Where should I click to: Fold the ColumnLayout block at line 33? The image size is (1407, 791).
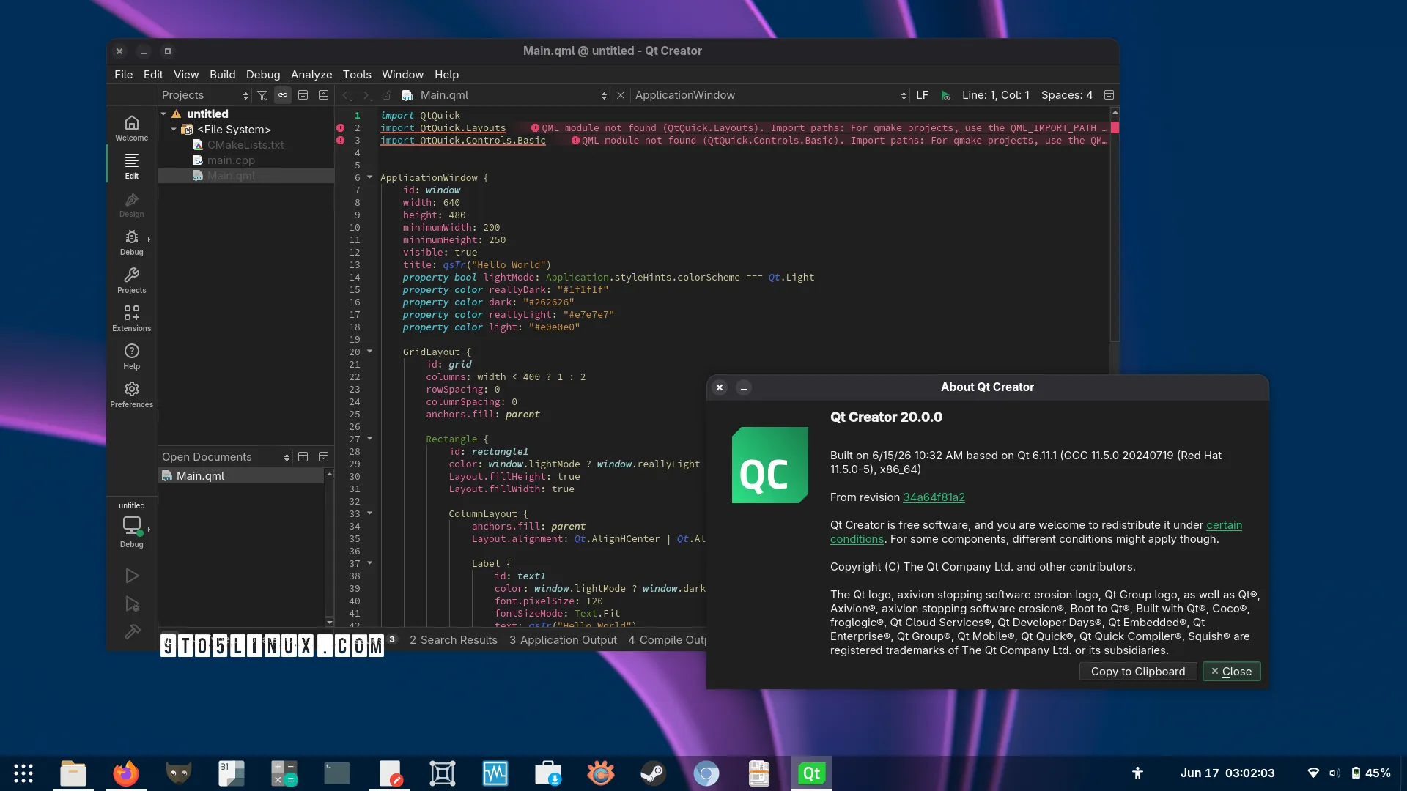(369, 513)
